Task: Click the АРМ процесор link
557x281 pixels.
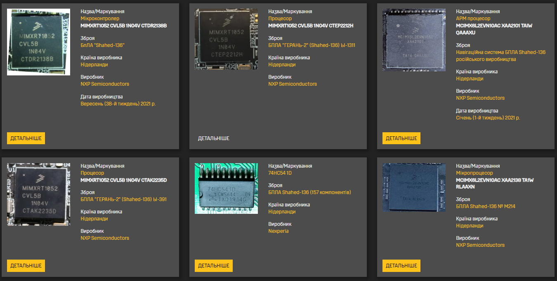Action: [473, 19]
